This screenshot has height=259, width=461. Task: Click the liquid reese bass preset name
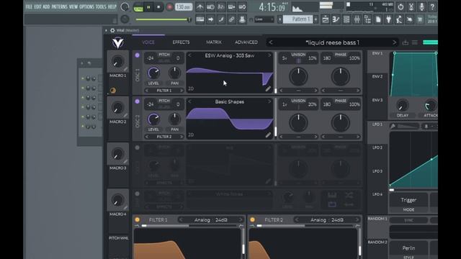333,42
